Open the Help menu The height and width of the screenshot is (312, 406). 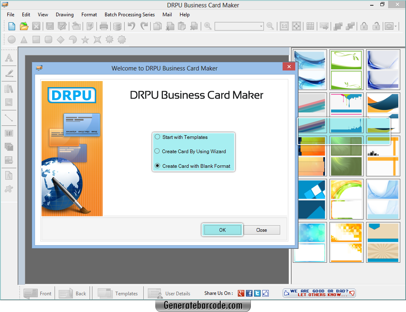pyautogui.click(x=184, y=15)
